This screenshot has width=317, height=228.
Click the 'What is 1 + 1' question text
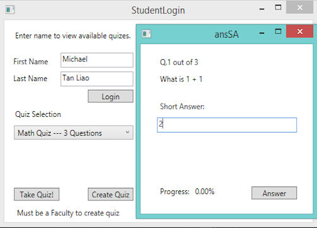(x=181, y=79)
